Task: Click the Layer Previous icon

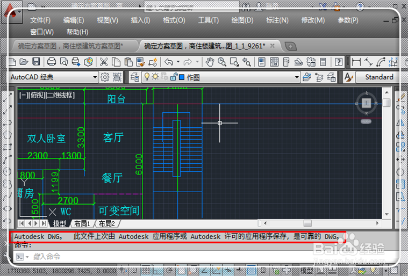Action: [319, 77]
